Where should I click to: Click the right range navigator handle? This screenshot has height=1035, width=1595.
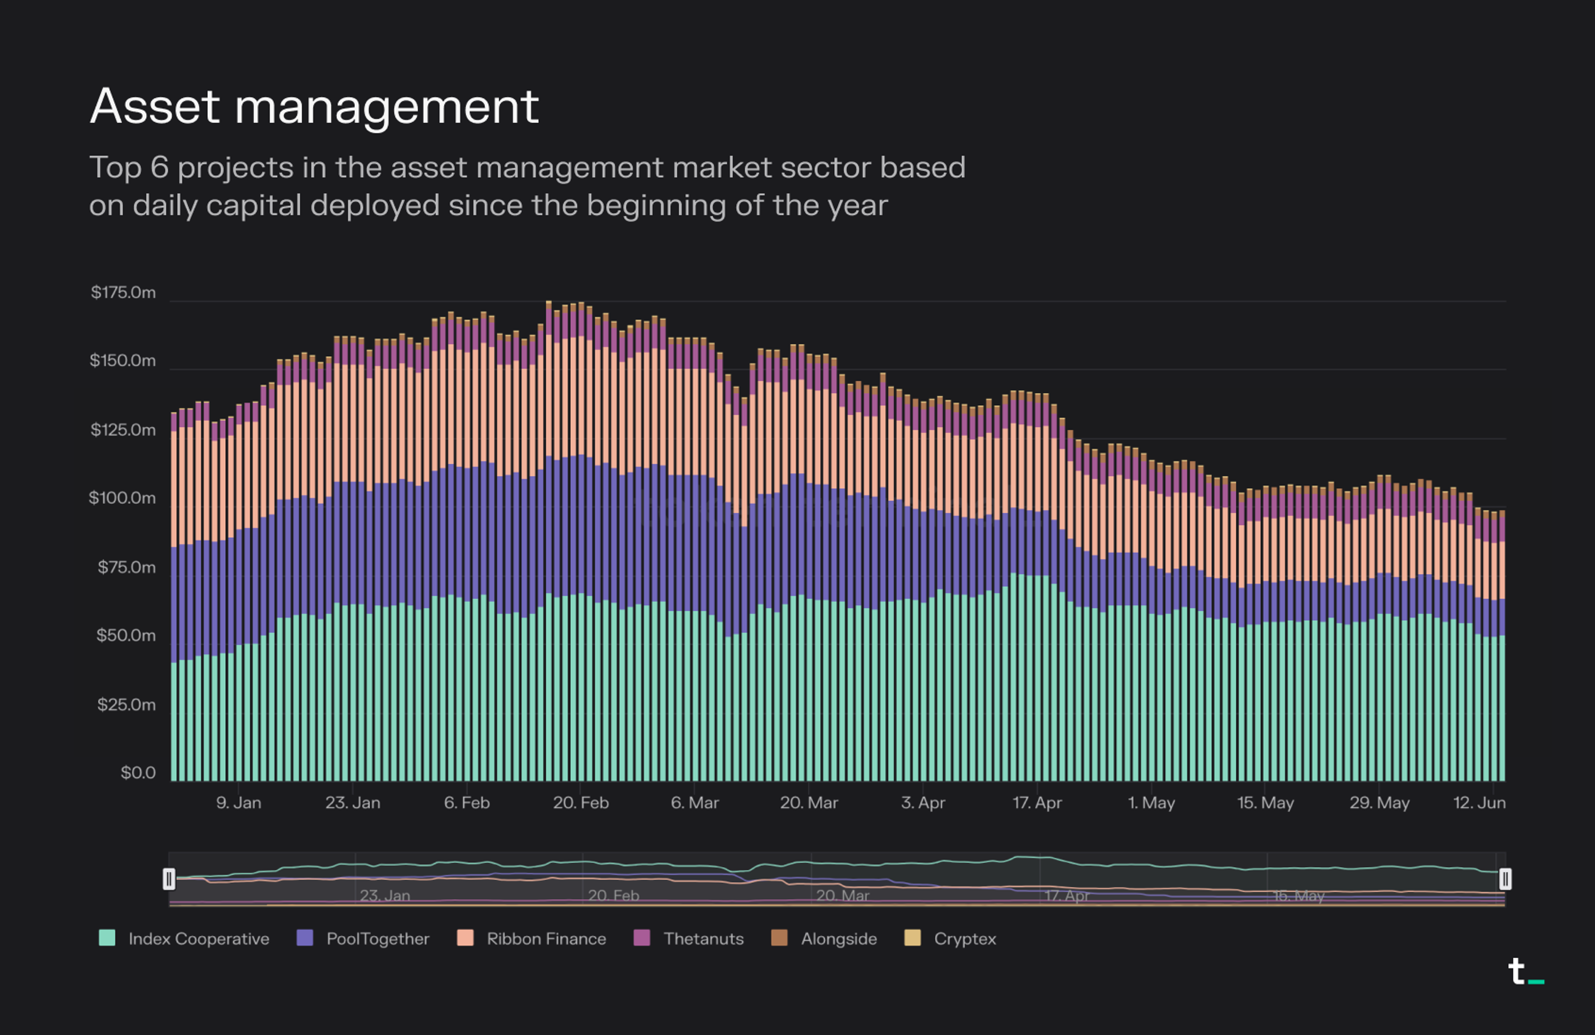click(1505, 878)
